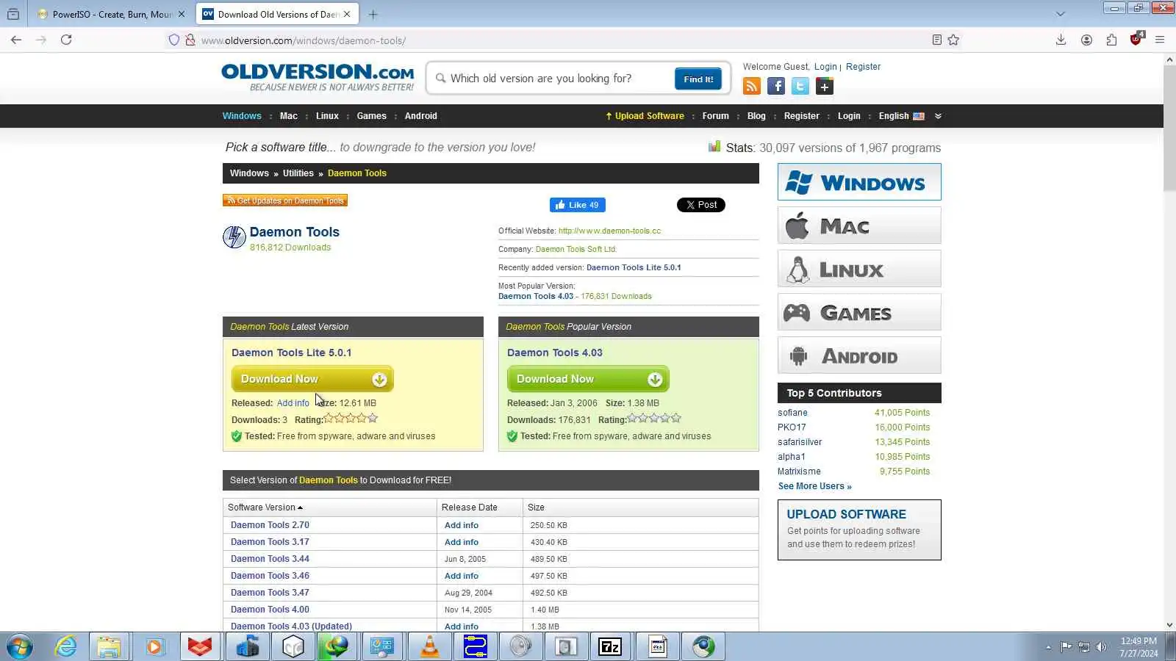Image resolution: width=1176 pixels, height=661 pixels.
Task: Open contributor sofiane profile
Action: 792,413
